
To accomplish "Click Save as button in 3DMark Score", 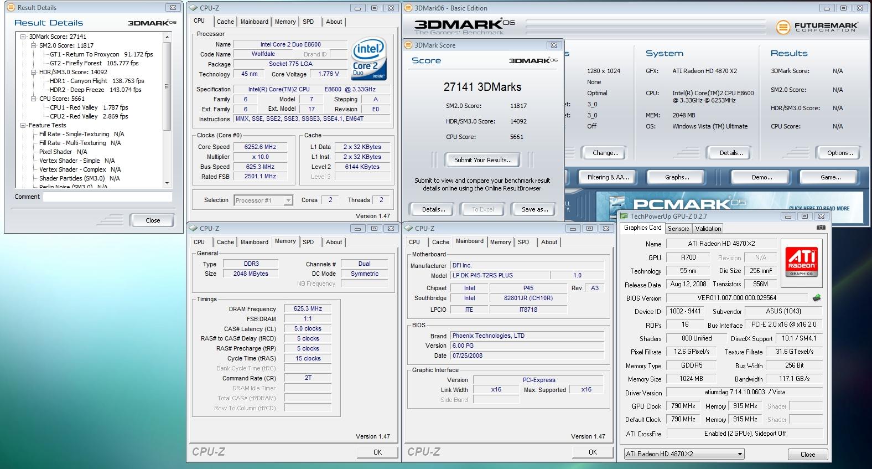I will coord(535,209).
